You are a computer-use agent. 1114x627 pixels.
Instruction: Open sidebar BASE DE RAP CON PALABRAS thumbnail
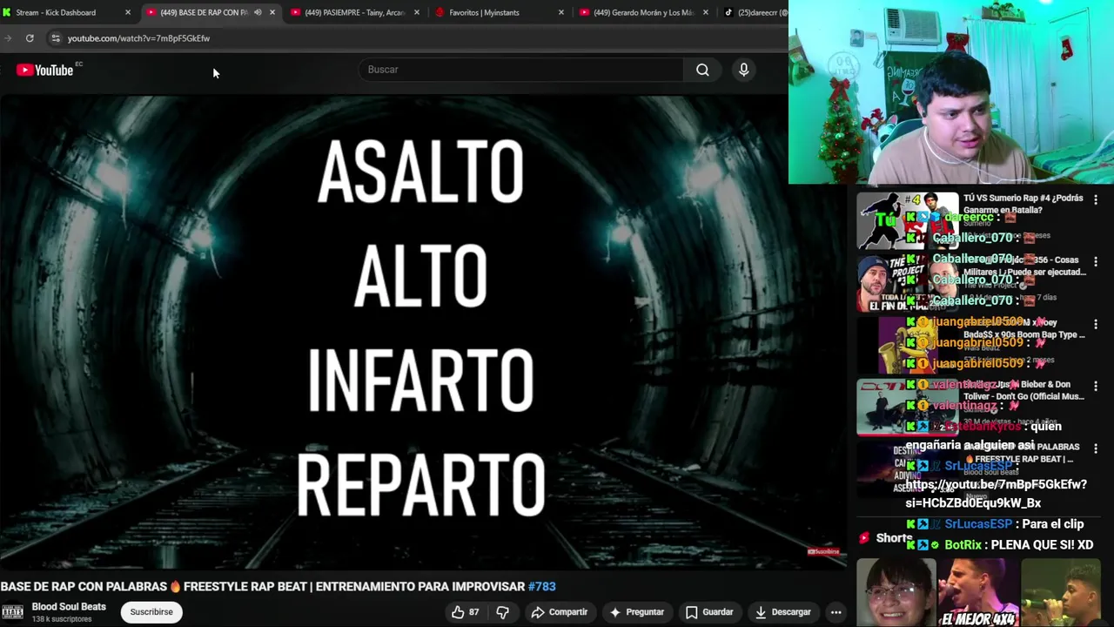pos(907,470)
